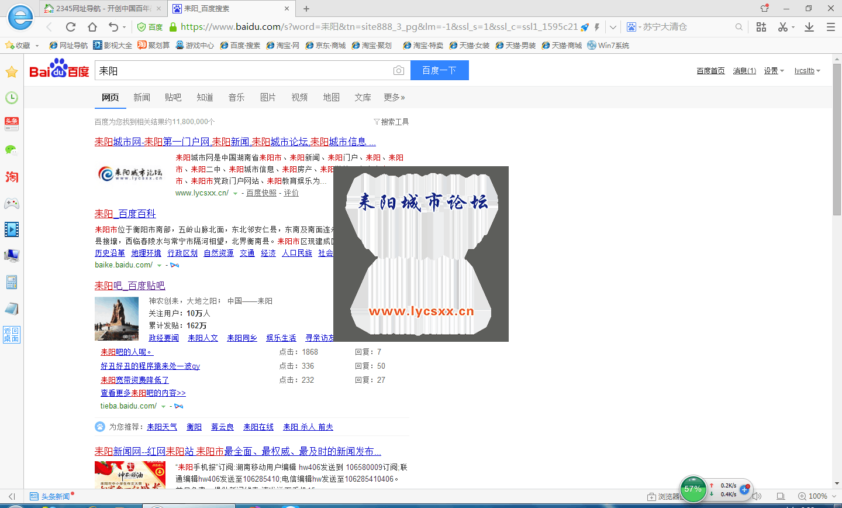This screenshot has width=842, height=508.
Task: Open the 设置 dropdown menu
Action: [x=774, y=71]
